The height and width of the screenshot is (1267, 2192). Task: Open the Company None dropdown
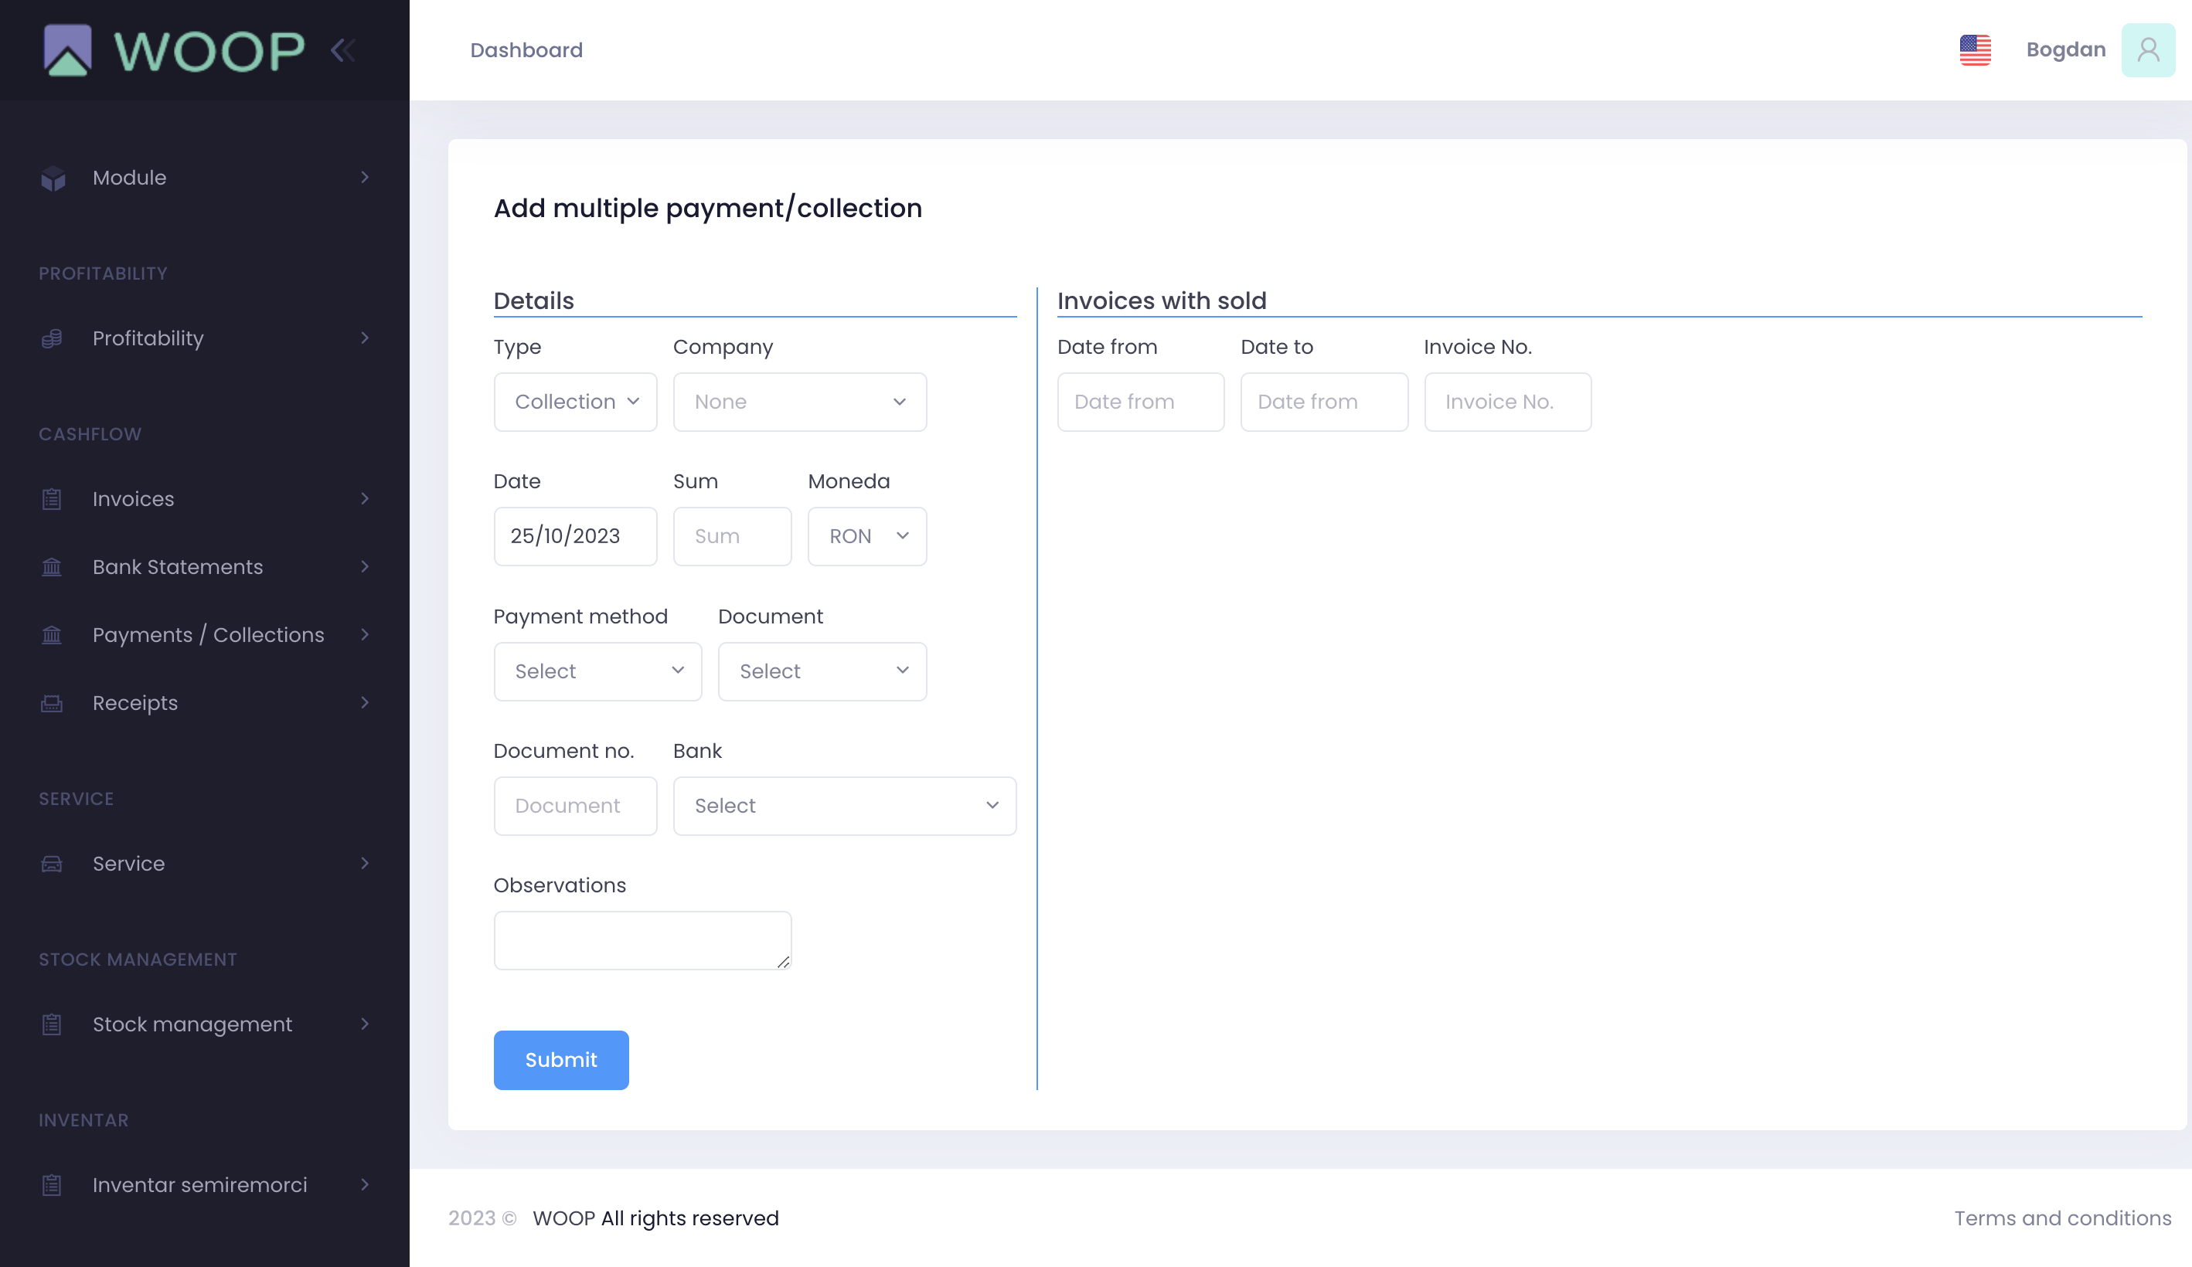click(x=799, y=402)
